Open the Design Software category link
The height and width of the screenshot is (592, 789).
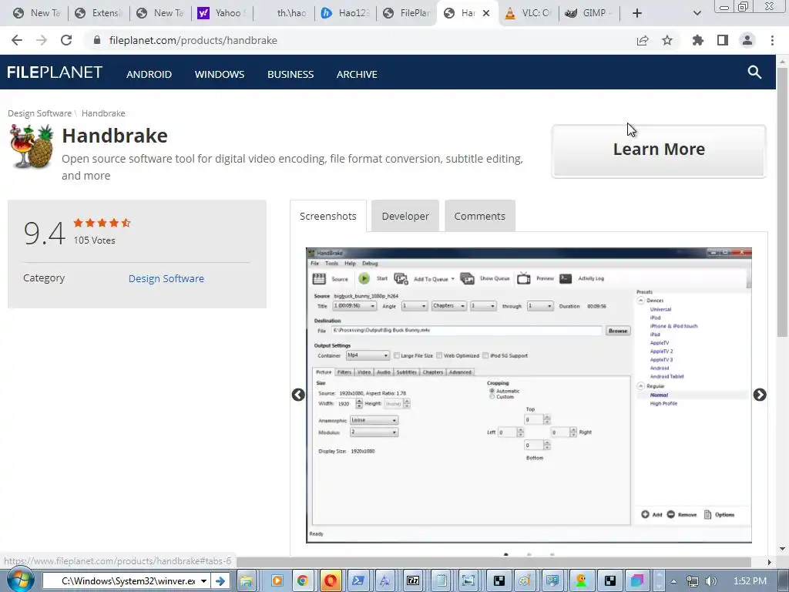tap(166, 278)
